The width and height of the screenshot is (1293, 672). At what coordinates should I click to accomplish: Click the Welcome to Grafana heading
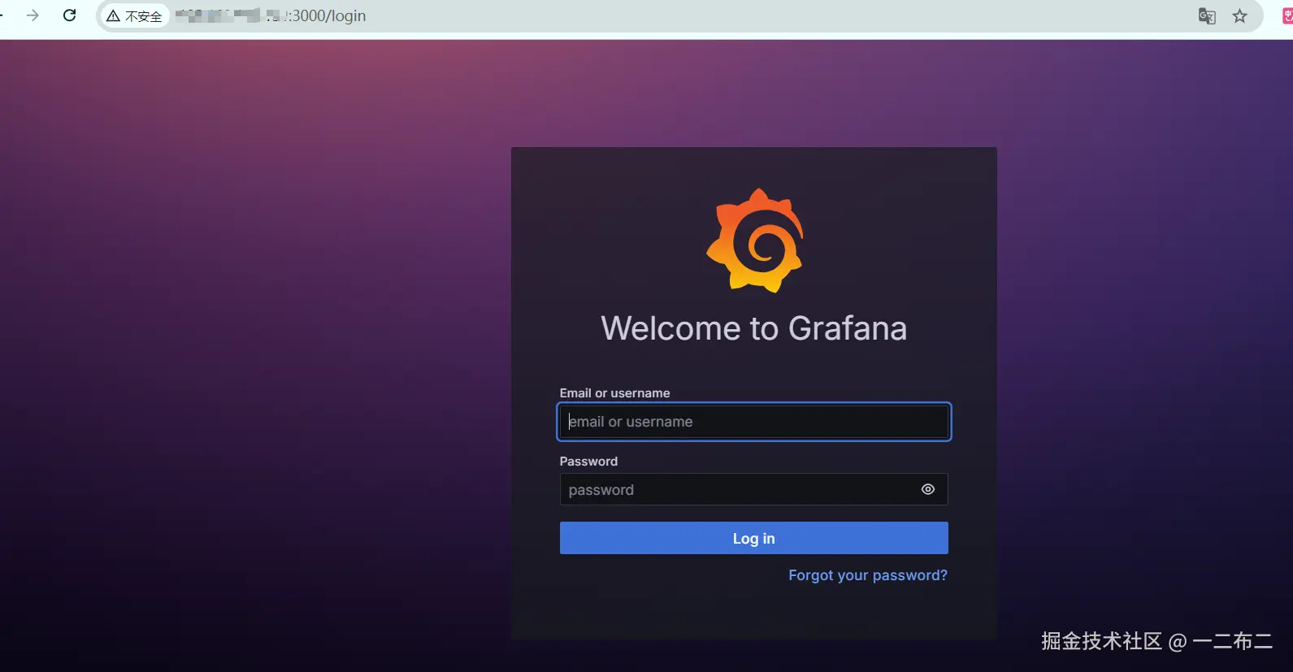(753, 328)
